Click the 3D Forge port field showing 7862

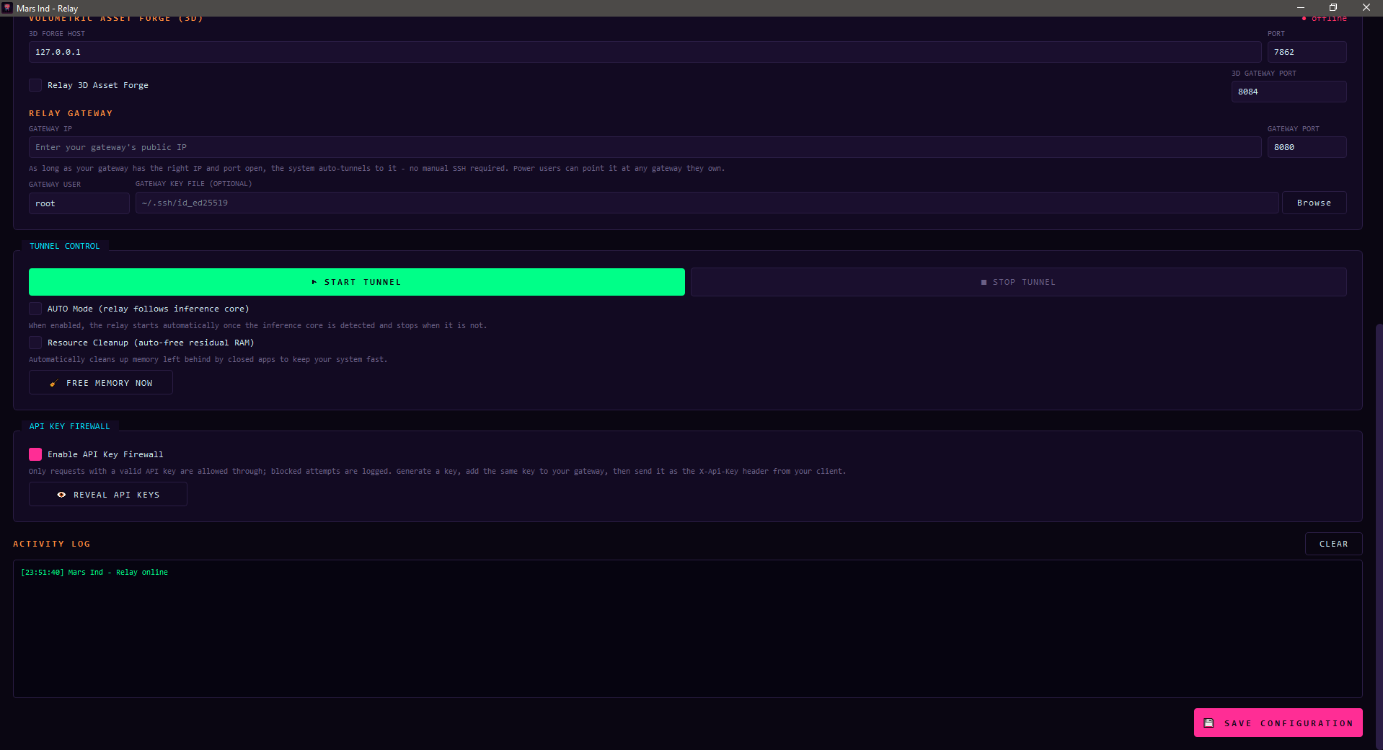(x=1307, y=52)
